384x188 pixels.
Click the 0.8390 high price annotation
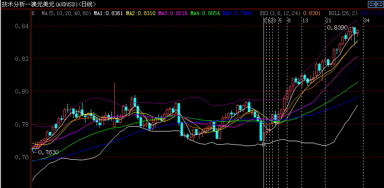[337, 28]
